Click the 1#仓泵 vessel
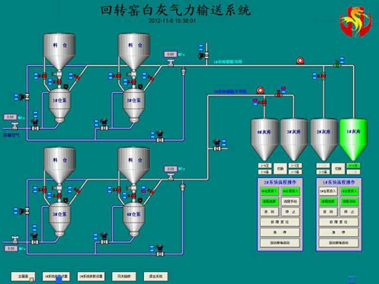 point(60,105)
